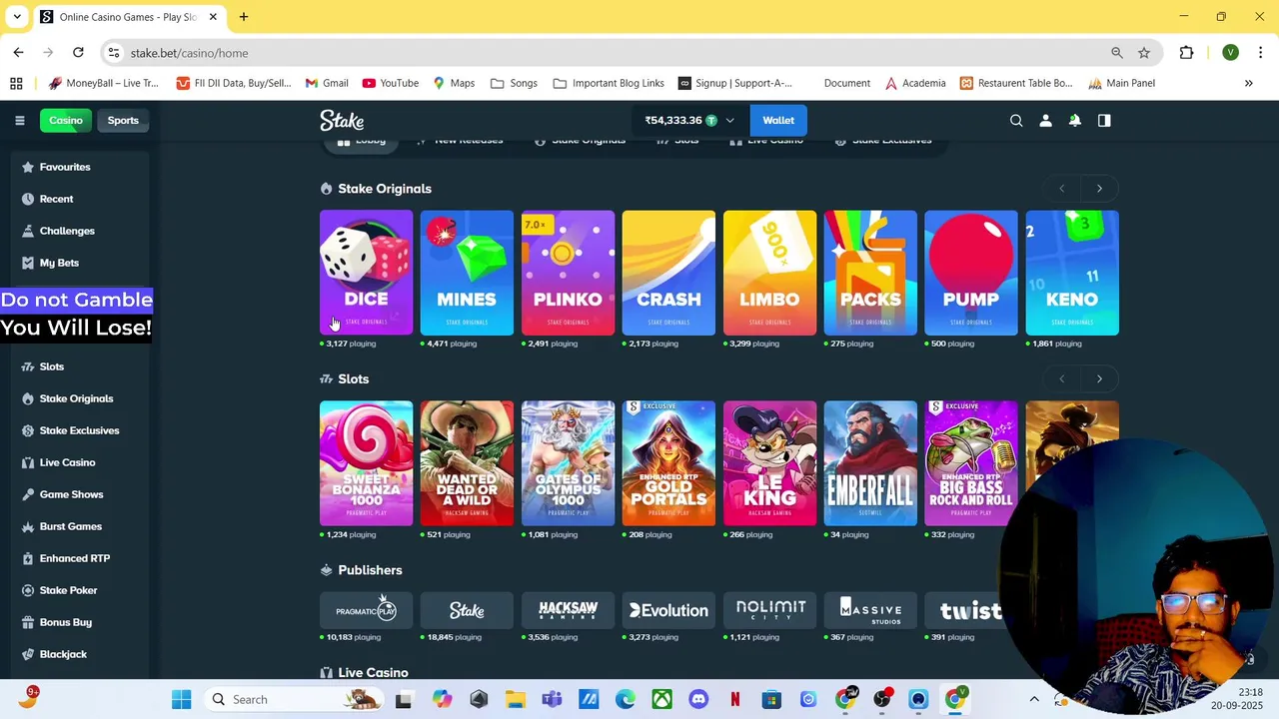Open Netflix from the Windows taskbar
This screenshot has width=1279, height=719.
tap(734, 699)
